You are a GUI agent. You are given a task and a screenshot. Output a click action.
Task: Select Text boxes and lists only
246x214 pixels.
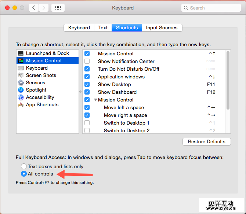[x=24, y=166]
